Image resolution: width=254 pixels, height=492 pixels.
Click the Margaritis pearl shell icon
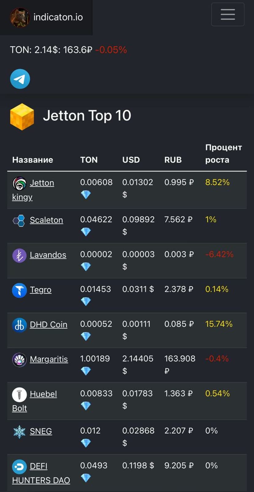(x=19, y=360)
